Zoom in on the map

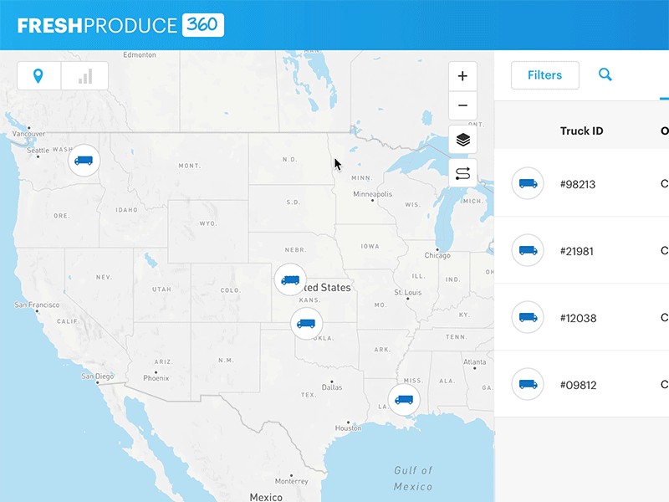(x=462, y=75)
